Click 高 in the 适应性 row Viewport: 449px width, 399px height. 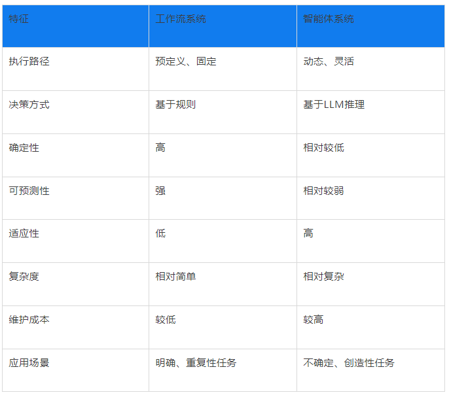tap(371, 241)
